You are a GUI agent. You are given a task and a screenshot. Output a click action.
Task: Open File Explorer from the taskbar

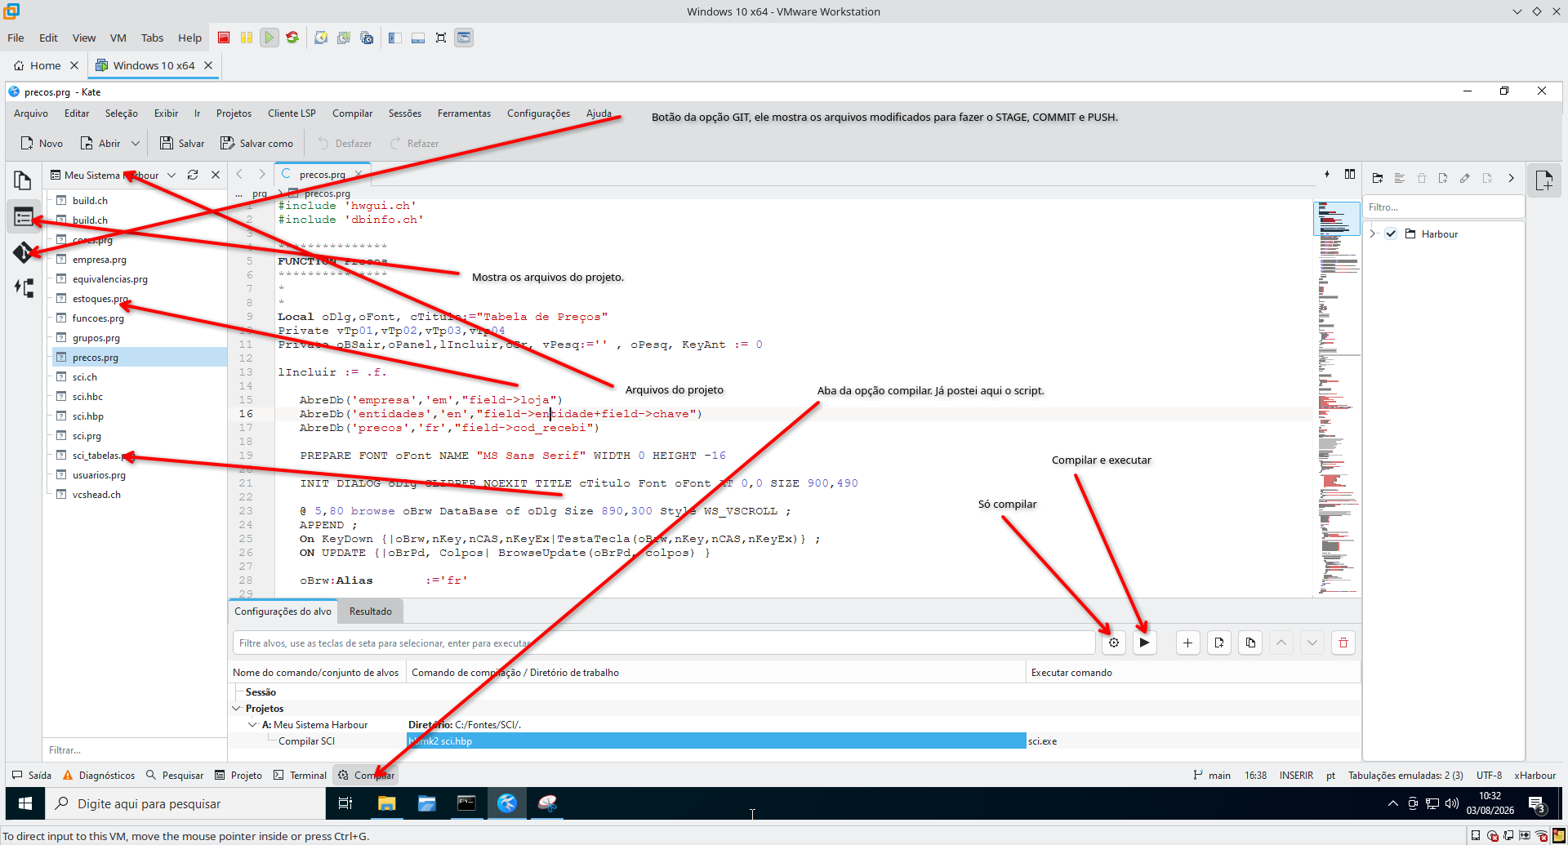(386, 803)
